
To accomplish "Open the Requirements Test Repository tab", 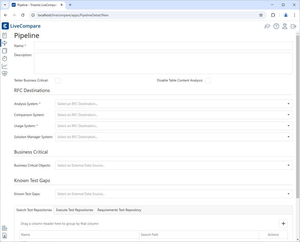I will (119, 210).
